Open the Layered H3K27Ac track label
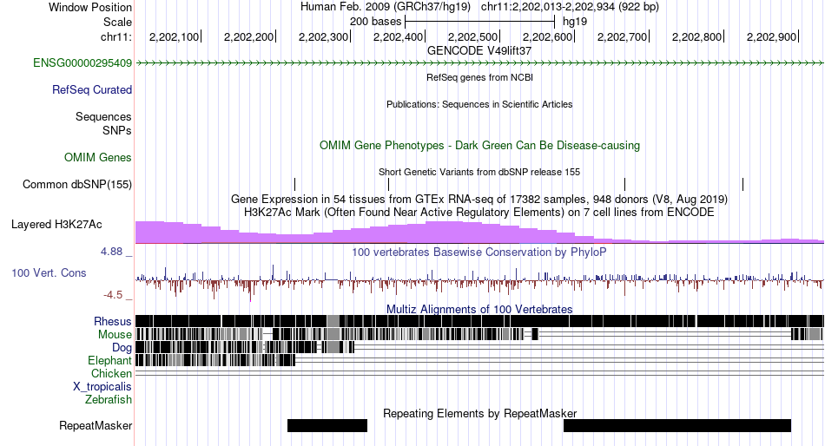The image size is (825, 446). point(56,225)
